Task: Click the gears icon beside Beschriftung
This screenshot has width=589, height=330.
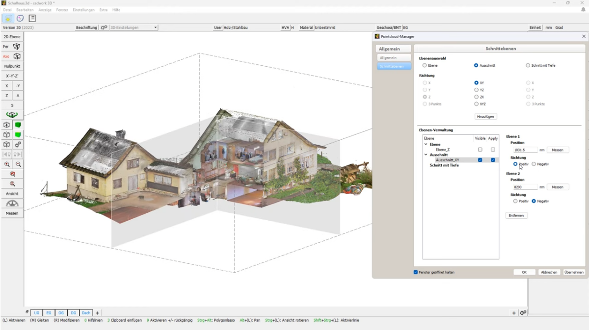Action: 104,28
